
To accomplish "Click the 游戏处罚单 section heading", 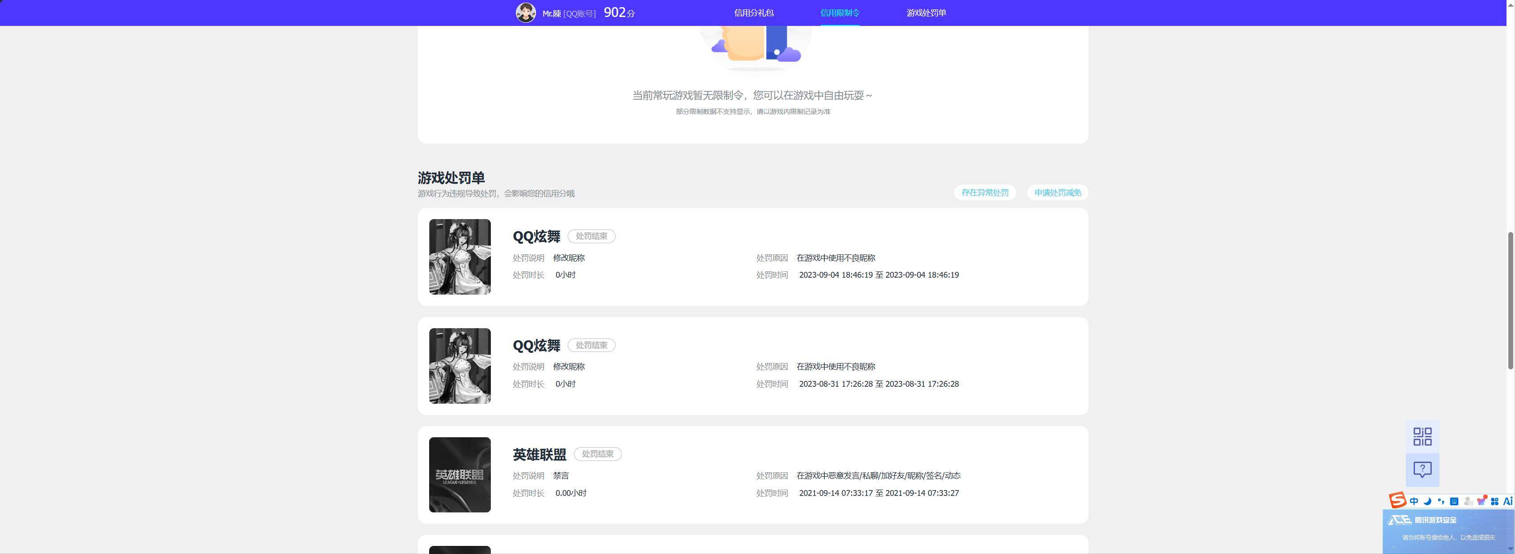I will point(451,178).
